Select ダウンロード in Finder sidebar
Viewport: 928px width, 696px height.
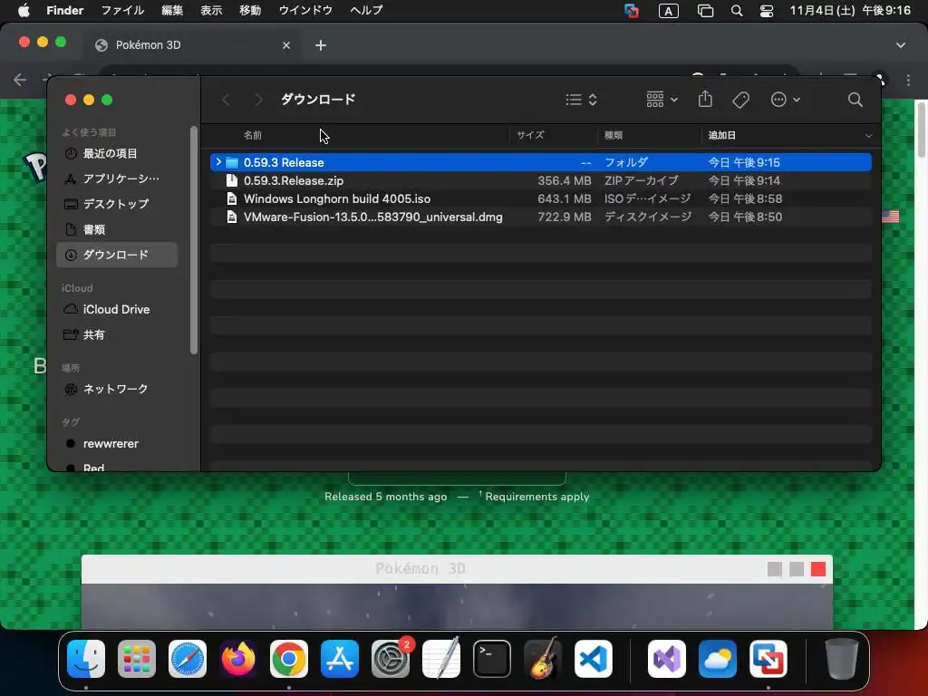coord(117,255)
